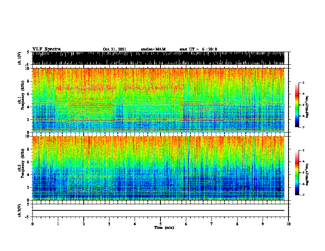Image resolution: width=325 pixels, height=251 pixels.
Task: Click time axis tick label 6
Action: tap(186, 224)
